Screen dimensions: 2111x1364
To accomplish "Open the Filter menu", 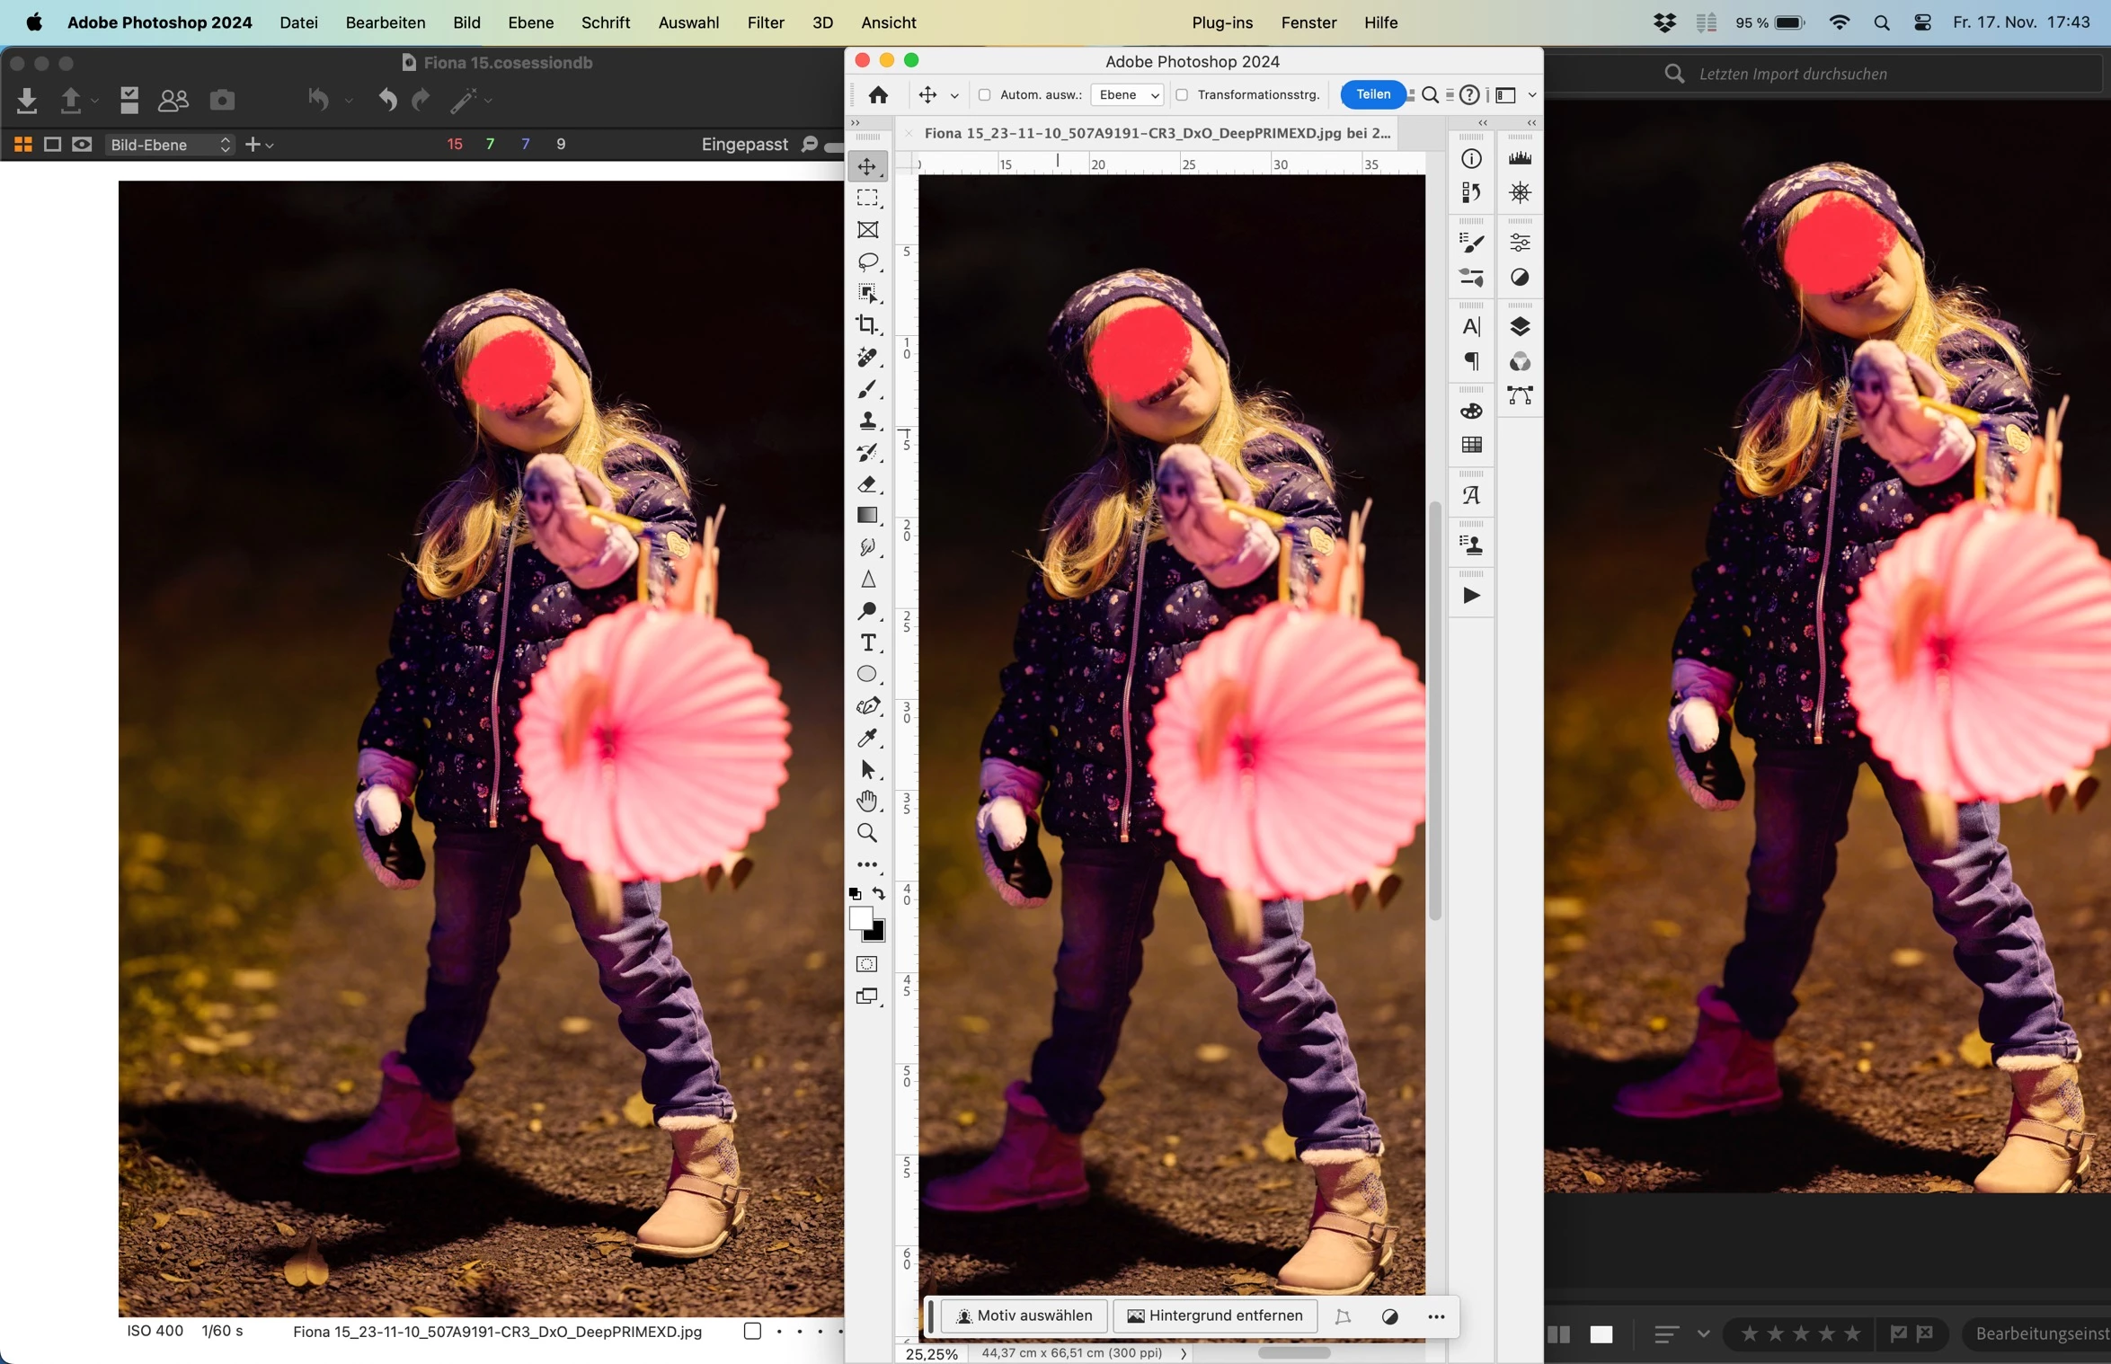I will pyautogui.click(x=765, y=22).
